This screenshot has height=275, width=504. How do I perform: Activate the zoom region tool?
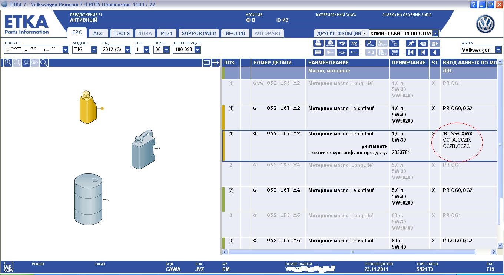pyautogui.click(x=26, y=63)
